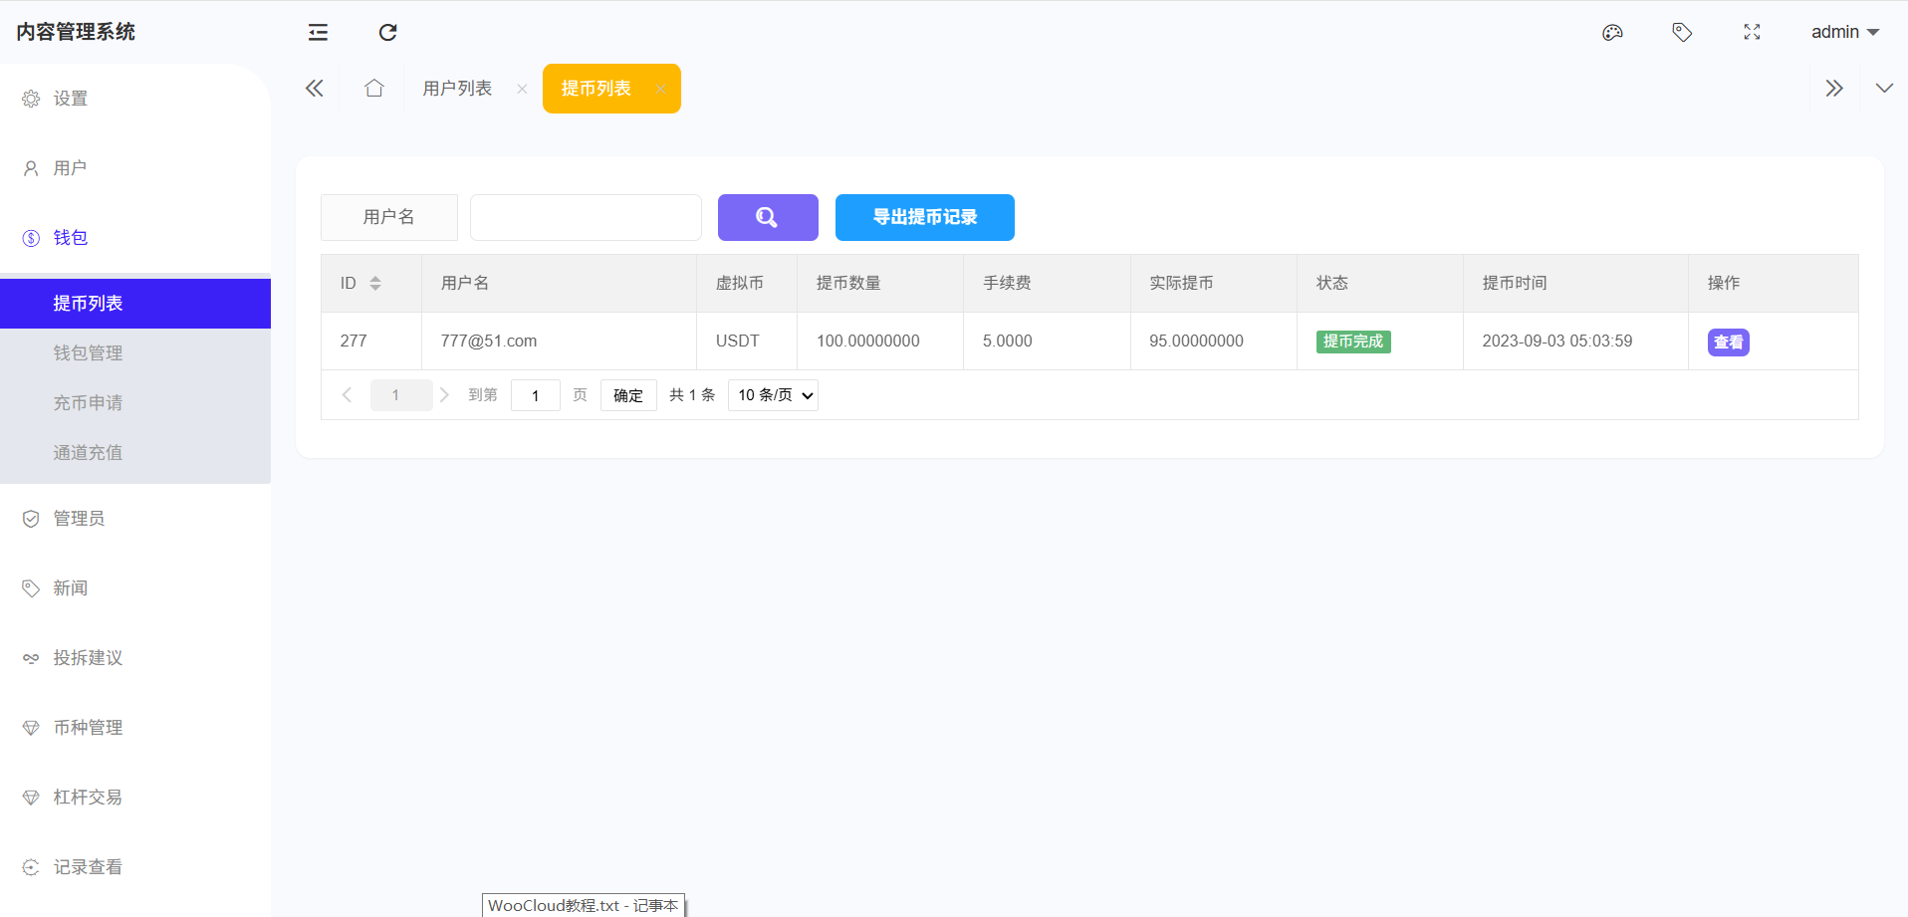
Task: Sort table by ID column arrows
Action: 375,284
